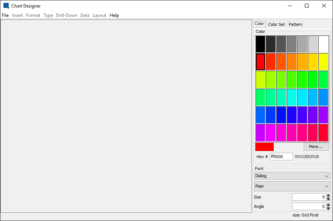Open the Data menu

pyautogui.click(x=85, y=15)
